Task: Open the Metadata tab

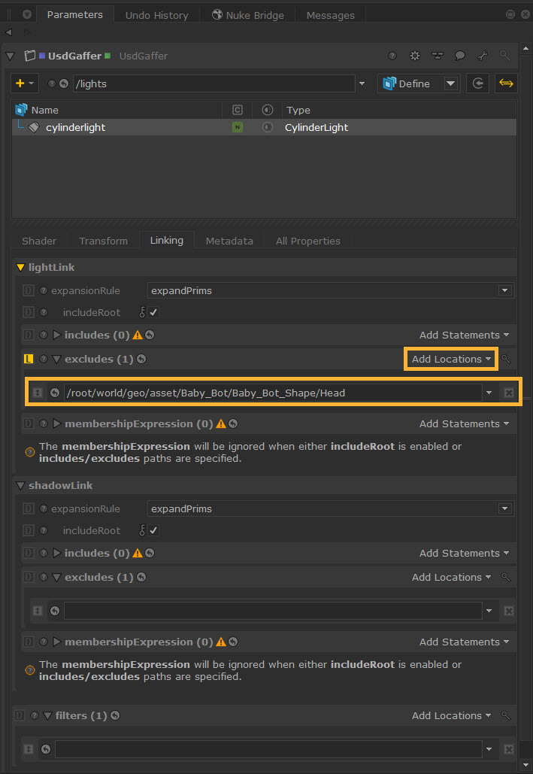Action: click(x=229, y=241)
